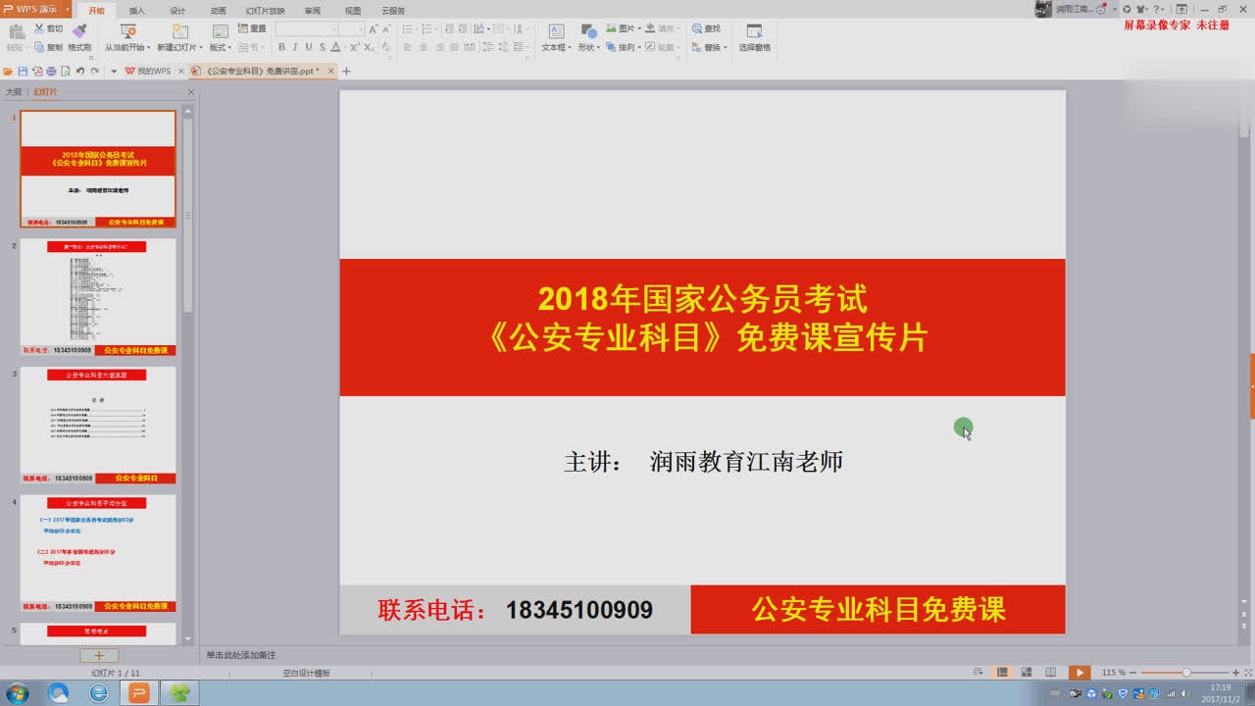The width and height of the screenshot is (1255, 706).
Task: Open the 设计 ribbon tab
Action: click(177, 11)
